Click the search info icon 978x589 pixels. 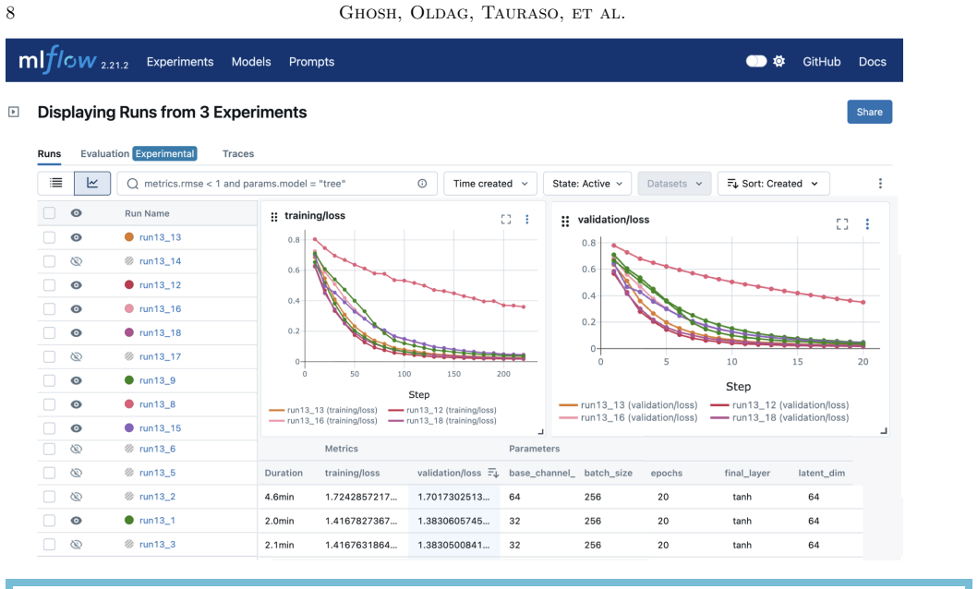click(x=422, y=184)
